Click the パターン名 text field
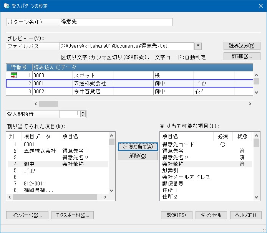Image resolution: width=267 pixels, height=233 pixels. coord(116,22)
